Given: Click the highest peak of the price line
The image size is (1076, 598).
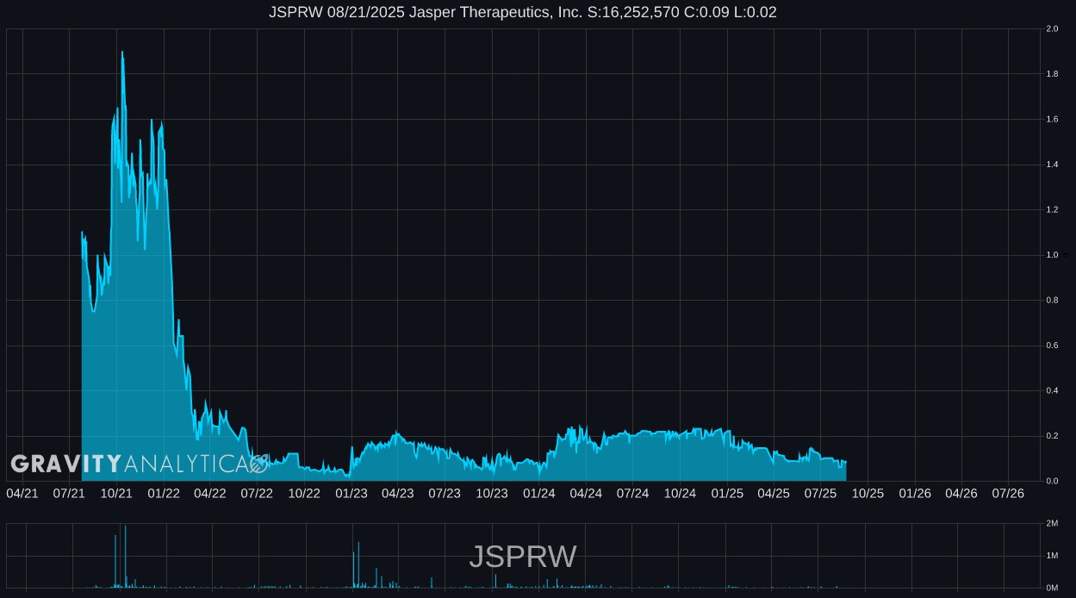Looking at the screenshot, I should [122, 52].
